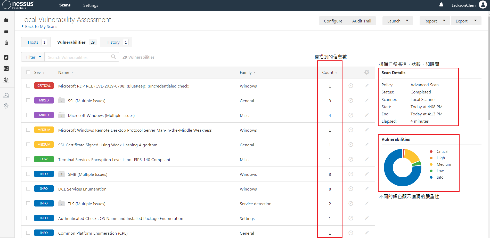Click the Configure button
This screenshot has width=490, height=238.
[x=333, y=21]
